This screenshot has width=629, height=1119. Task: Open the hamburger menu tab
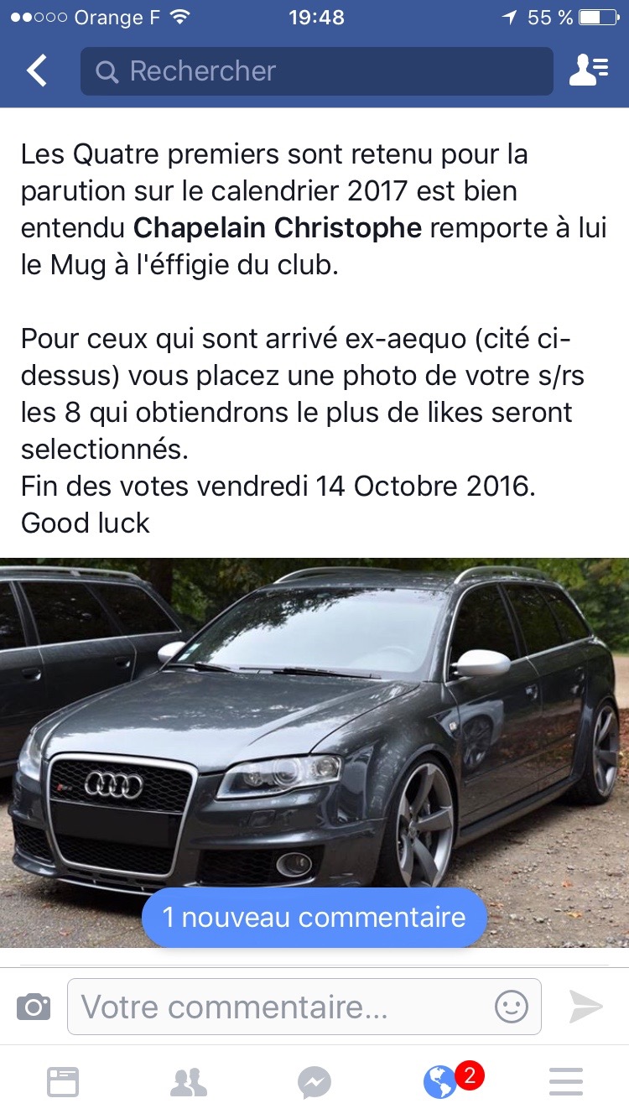click(566, 1082)
